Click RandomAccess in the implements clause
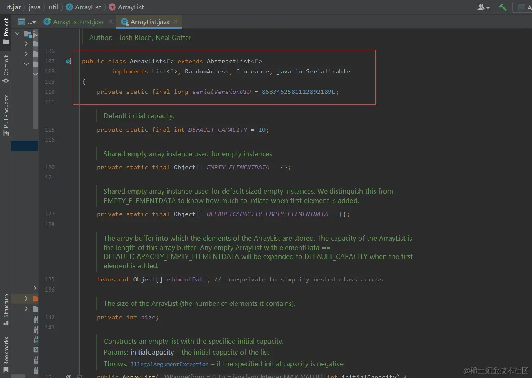The height and width of the screenshot is (378, 532). coord(206,71)
